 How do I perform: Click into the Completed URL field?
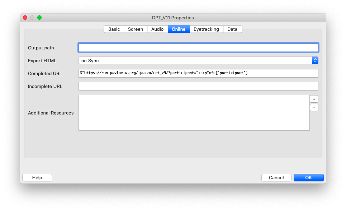(198, 73)
